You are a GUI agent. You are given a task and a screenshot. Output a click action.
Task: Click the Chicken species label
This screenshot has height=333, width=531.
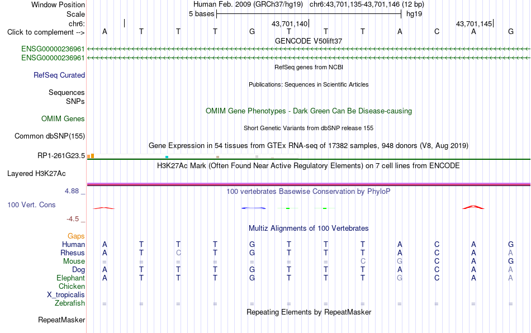(72, 286)
